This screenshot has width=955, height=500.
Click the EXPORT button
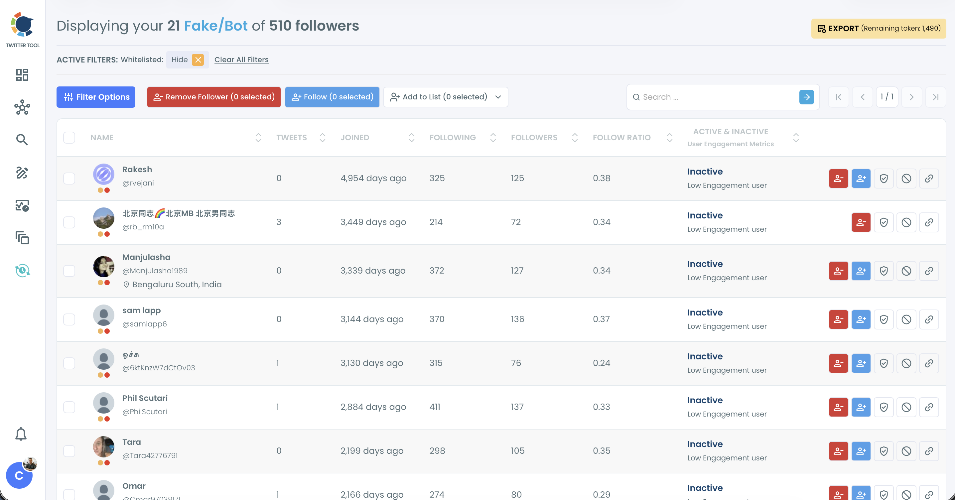pos(878,29)
